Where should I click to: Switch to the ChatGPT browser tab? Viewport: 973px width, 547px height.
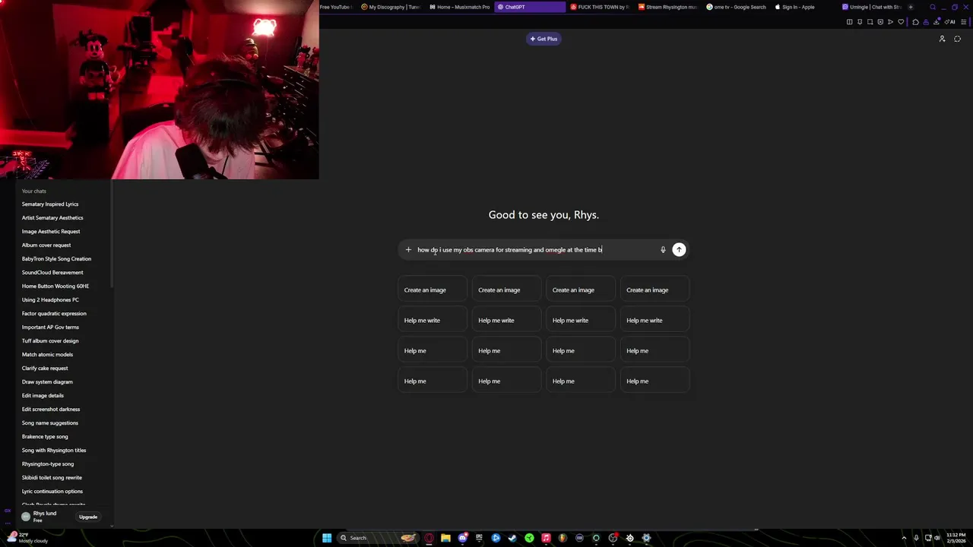[530, 7]
